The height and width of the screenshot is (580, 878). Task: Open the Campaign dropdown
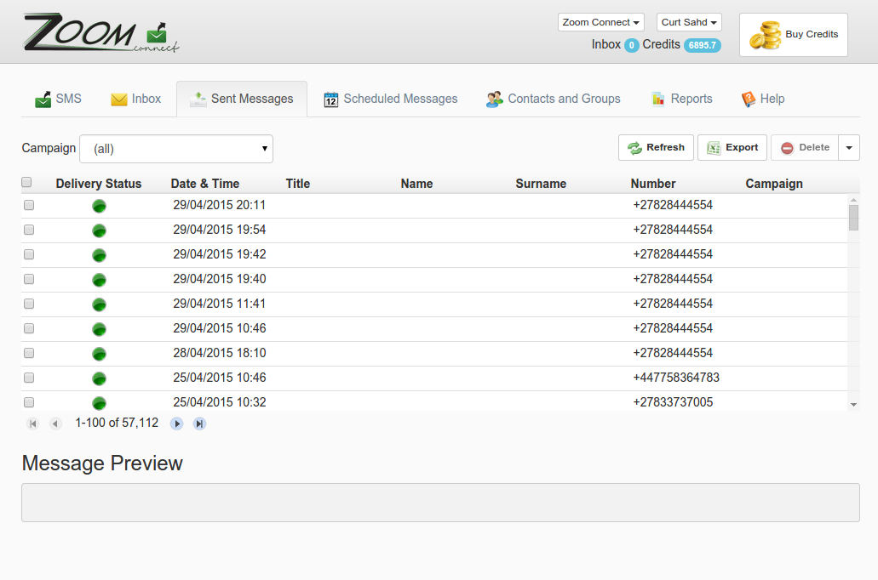[x=176, y=149]
